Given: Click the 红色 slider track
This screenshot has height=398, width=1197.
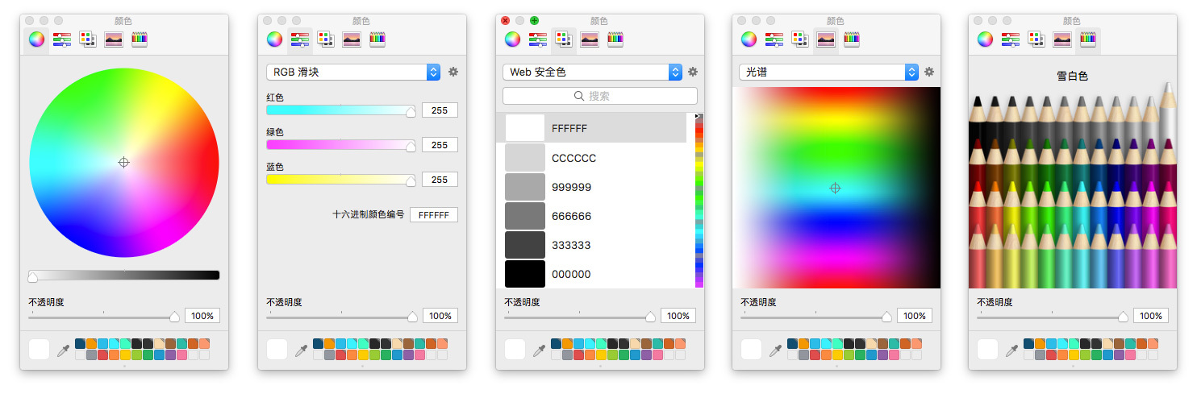Looking at the screenshot, I should [x=339, y=110].
